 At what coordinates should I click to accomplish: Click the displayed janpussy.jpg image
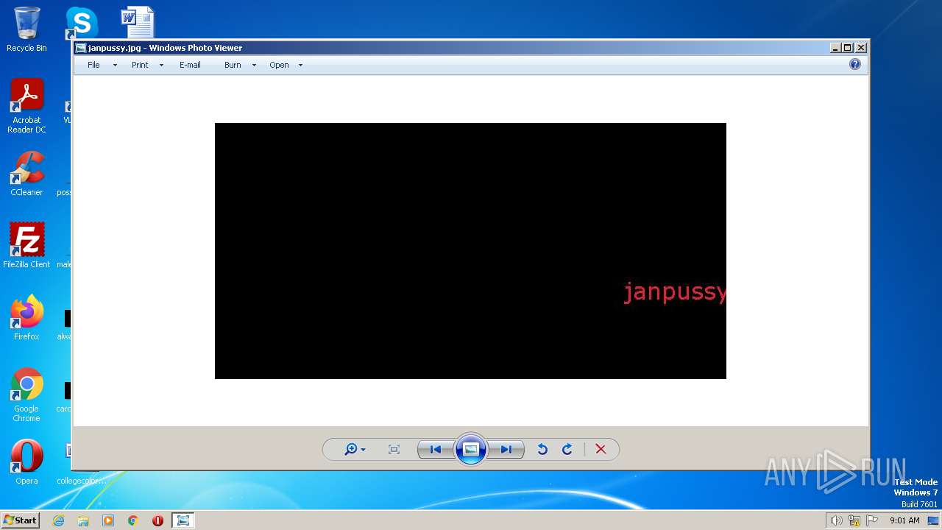click(x=470, y=251)
